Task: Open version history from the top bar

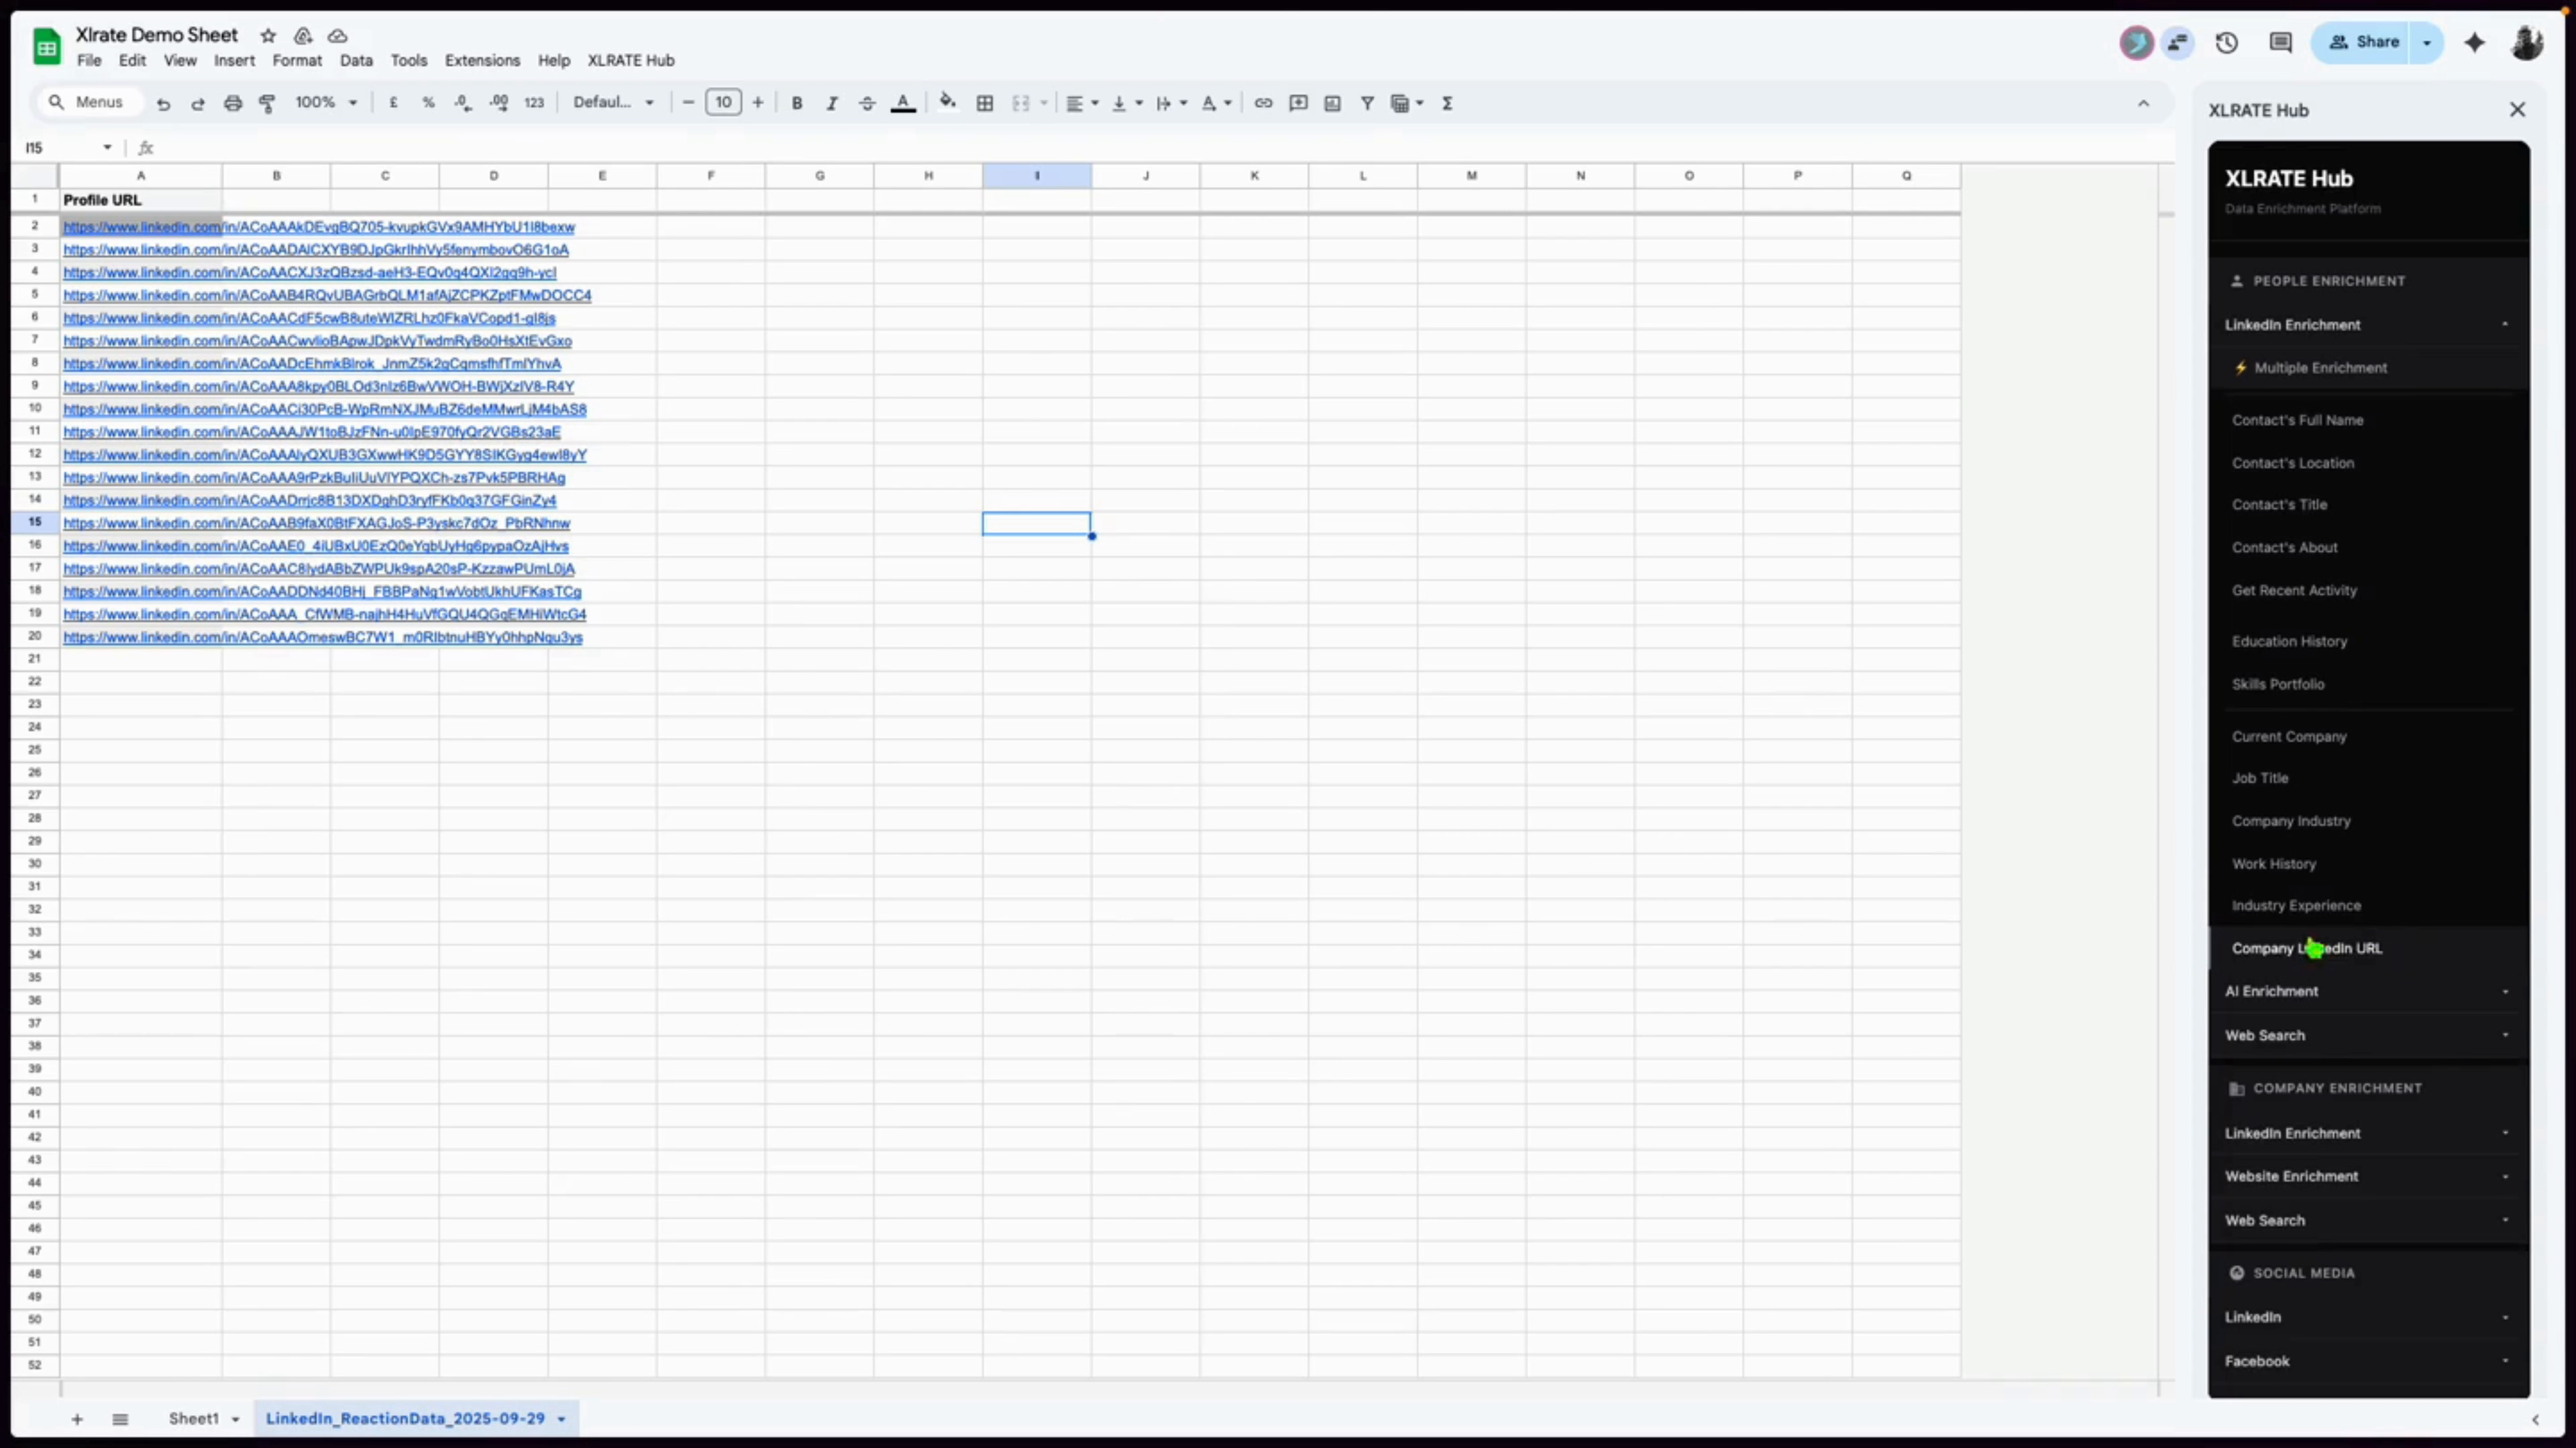Action: [x=2227, y=42]
